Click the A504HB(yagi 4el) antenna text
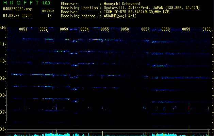 pyautogui.click(x=120, y=16)
